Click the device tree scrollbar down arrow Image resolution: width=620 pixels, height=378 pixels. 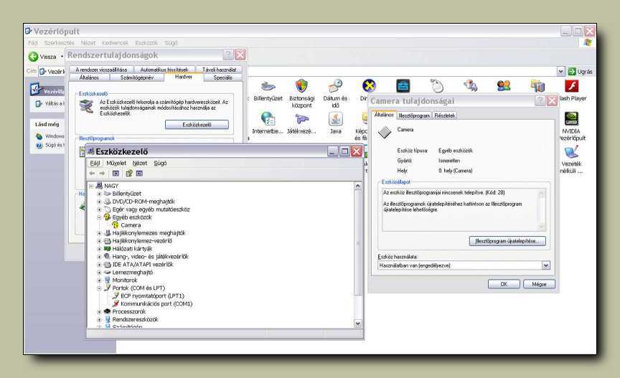click(359, 323)
